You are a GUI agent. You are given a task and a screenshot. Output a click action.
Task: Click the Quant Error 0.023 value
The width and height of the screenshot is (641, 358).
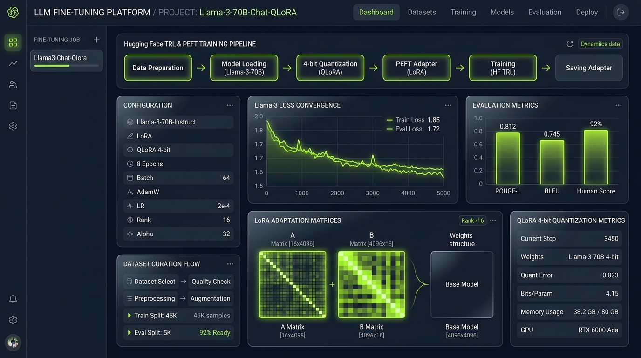[610, 275]
